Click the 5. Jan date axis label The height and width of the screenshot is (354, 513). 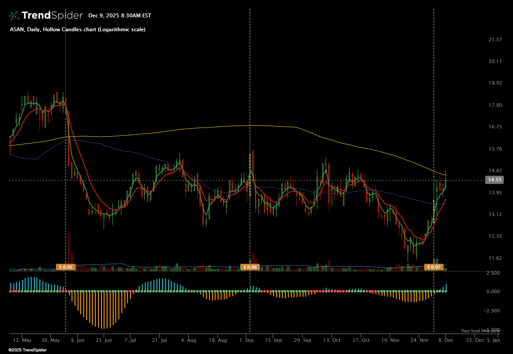[493, 341]
